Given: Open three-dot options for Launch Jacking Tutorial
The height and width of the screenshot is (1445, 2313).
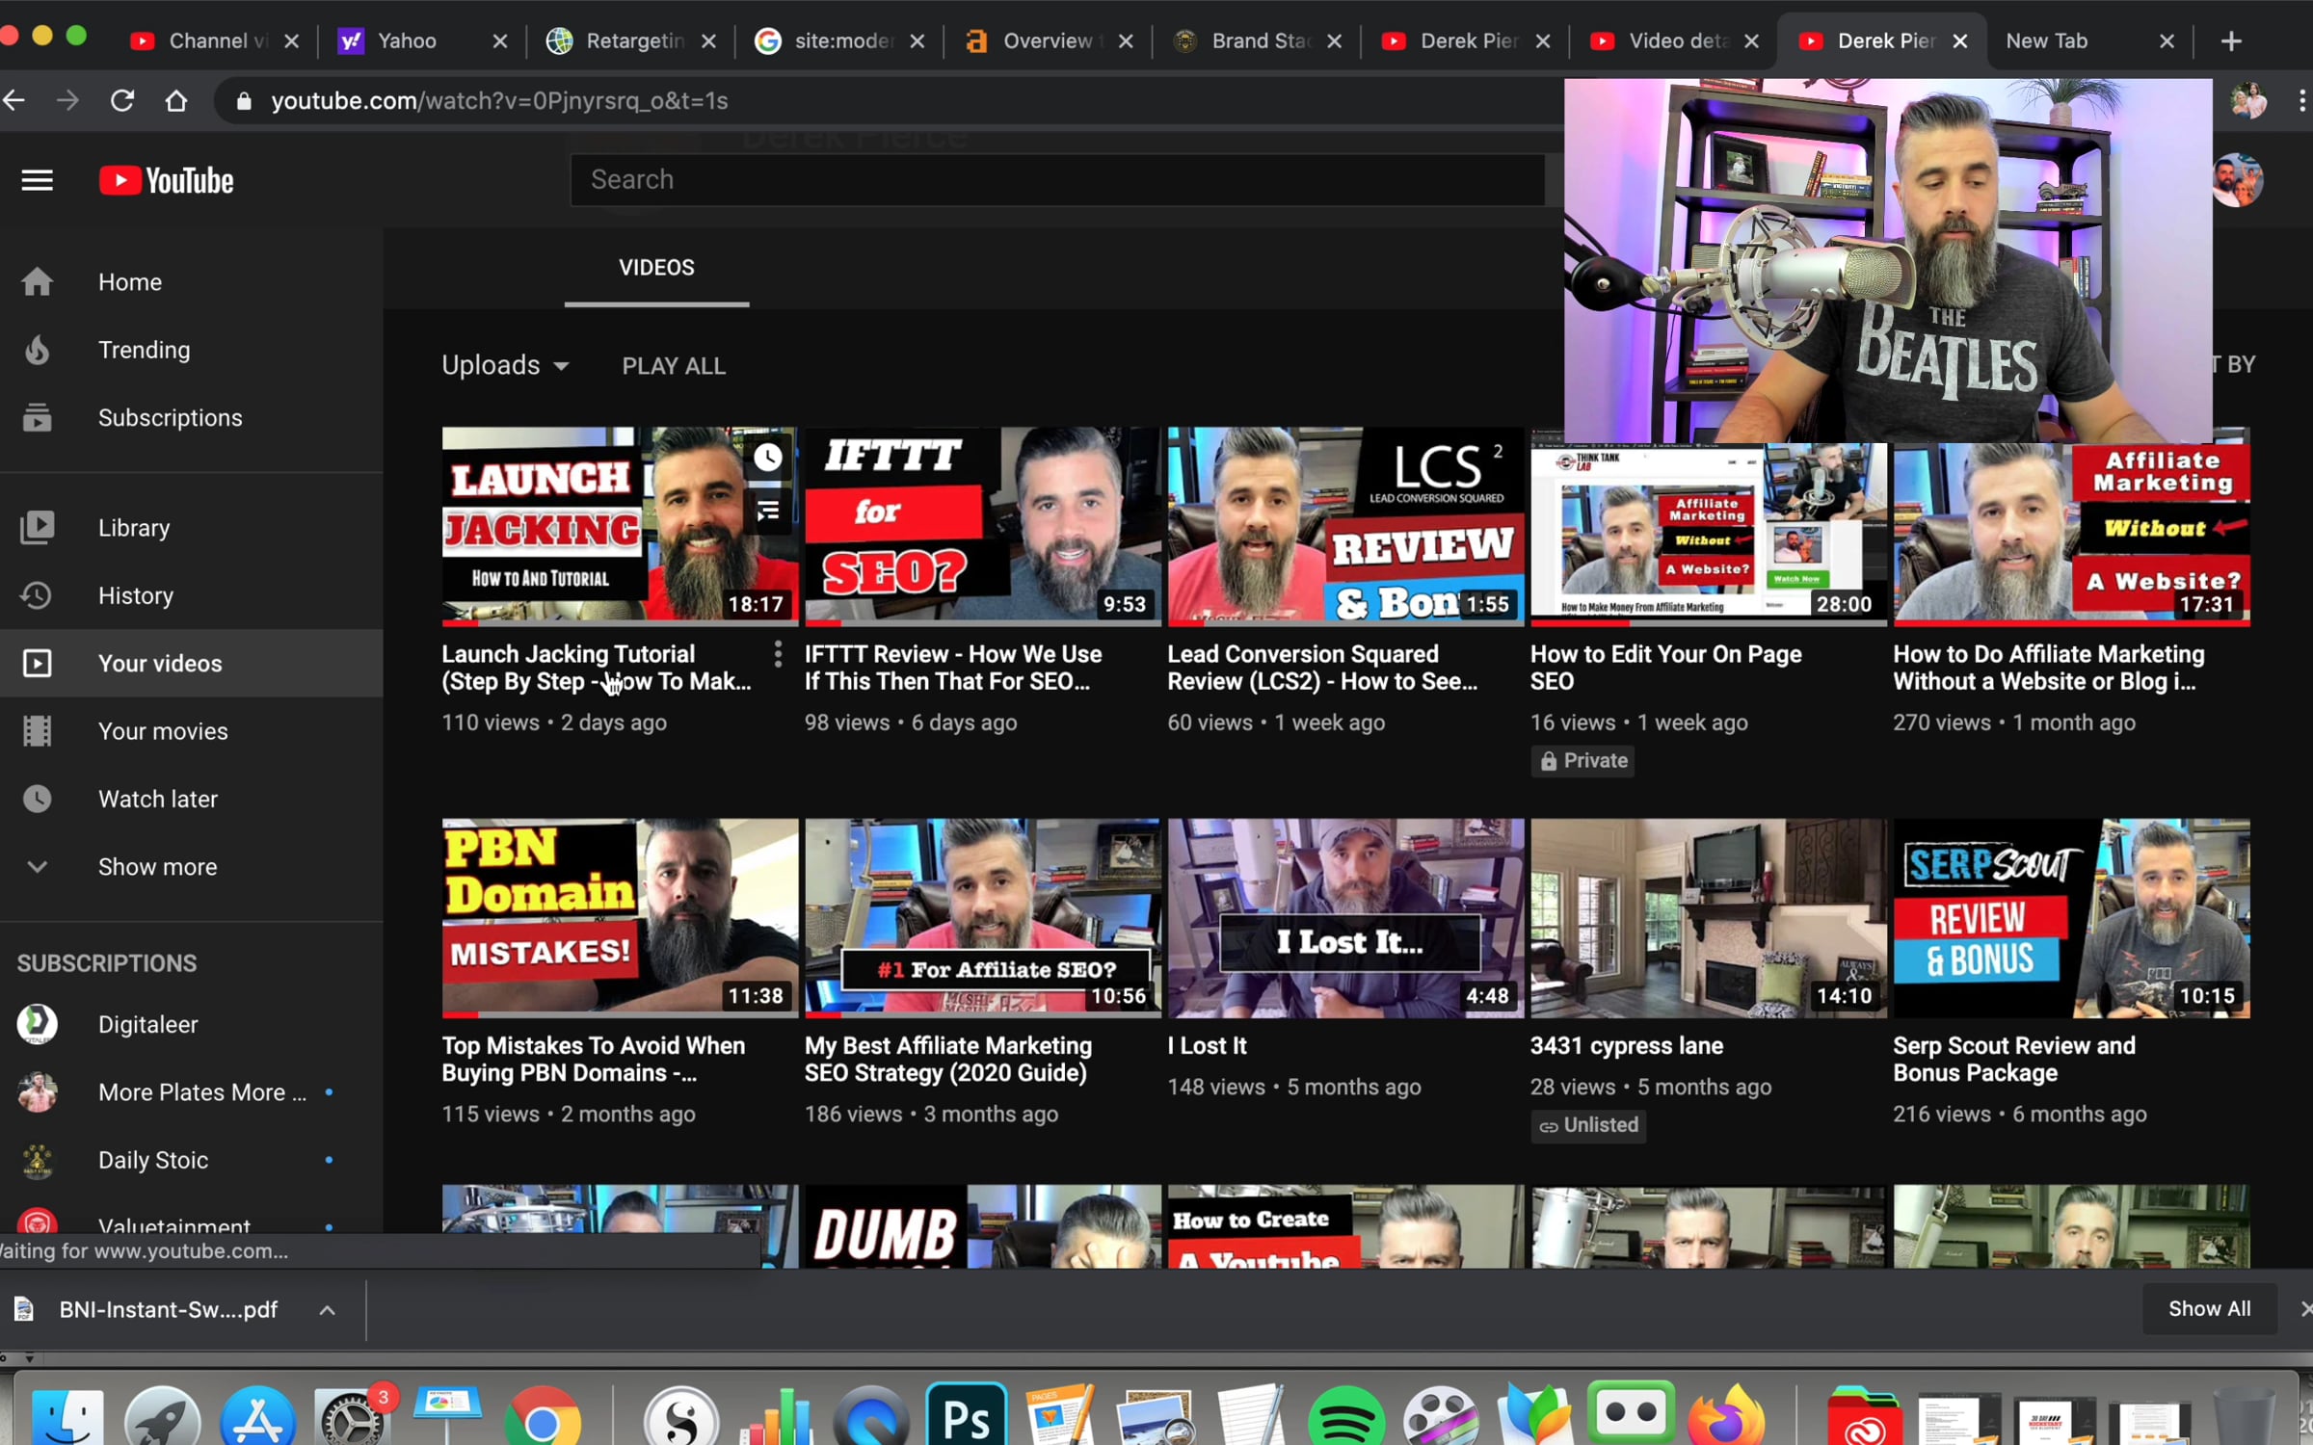Looking at the screenshot, I should [778, 655].
